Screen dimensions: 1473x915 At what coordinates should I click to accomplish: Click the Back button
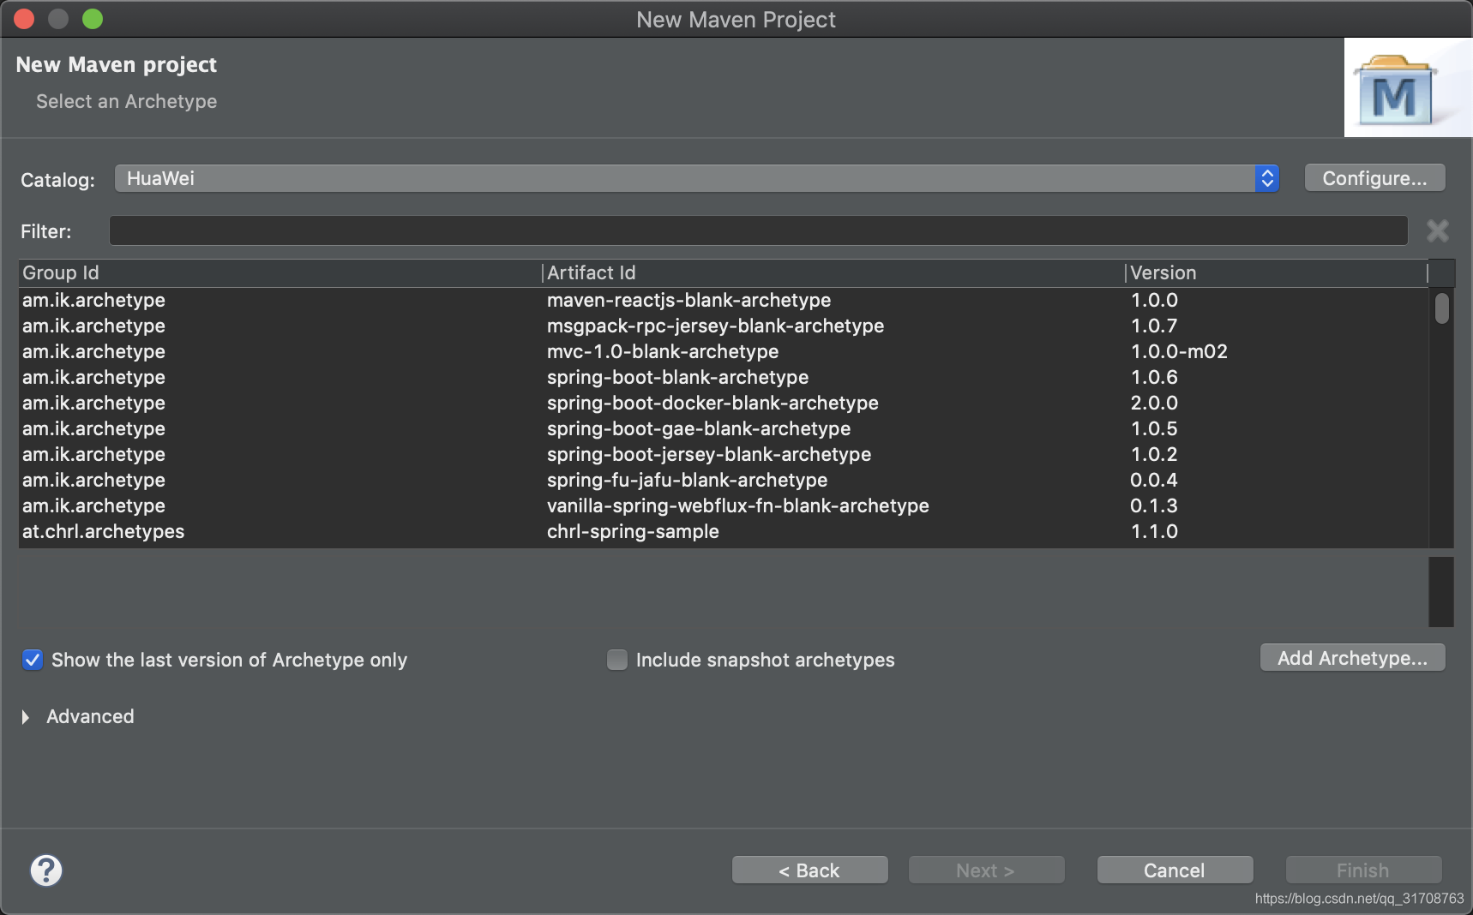pyautogui.click(x=809, y=870)
